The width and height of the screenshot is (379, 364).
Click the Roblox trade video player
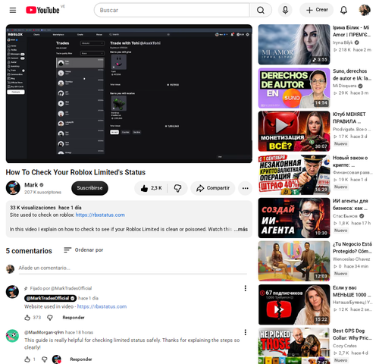pos(129,93)
